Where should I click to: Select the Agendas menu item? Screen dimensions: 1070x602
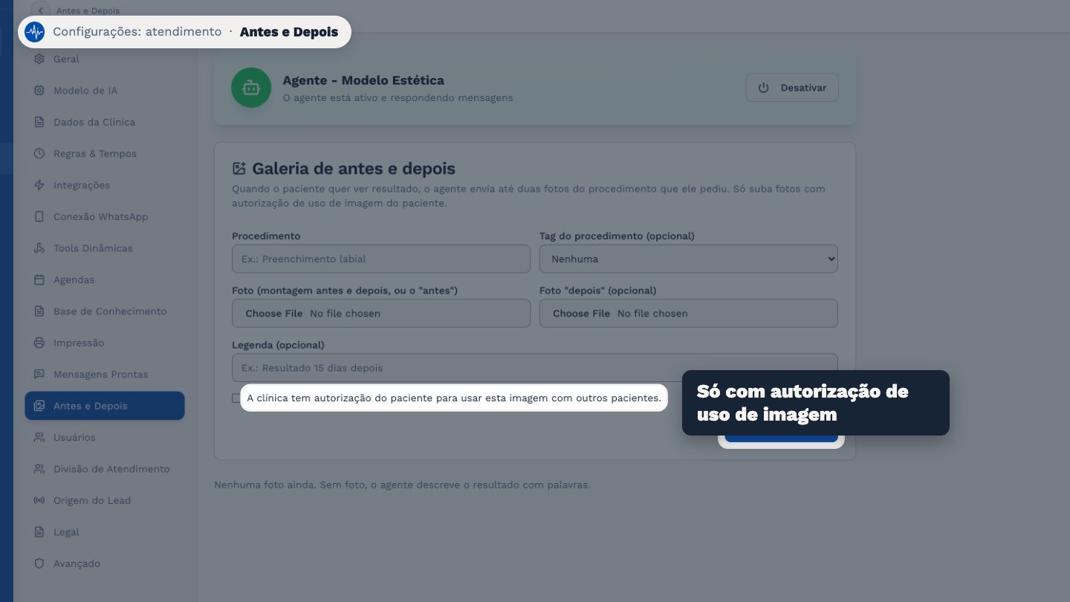point(105,280)
